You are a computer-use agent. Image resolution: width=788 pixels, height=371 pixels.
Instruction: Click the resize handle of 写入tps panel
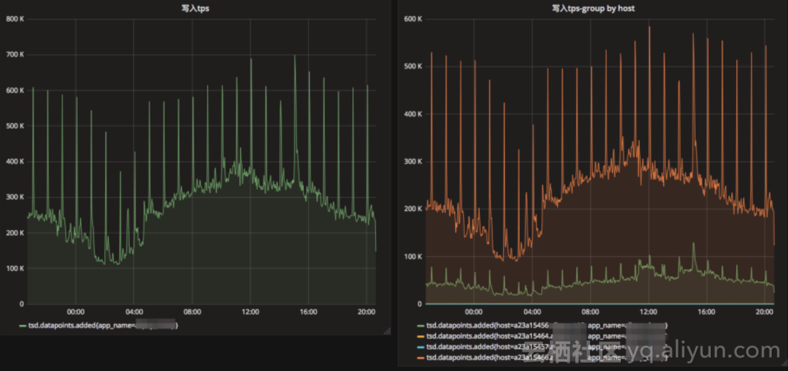tap(386, 330)
